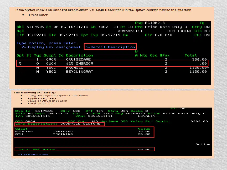Click the Total OBC Value 50.00 amount
227x170 pixels.
click(144, 149)
